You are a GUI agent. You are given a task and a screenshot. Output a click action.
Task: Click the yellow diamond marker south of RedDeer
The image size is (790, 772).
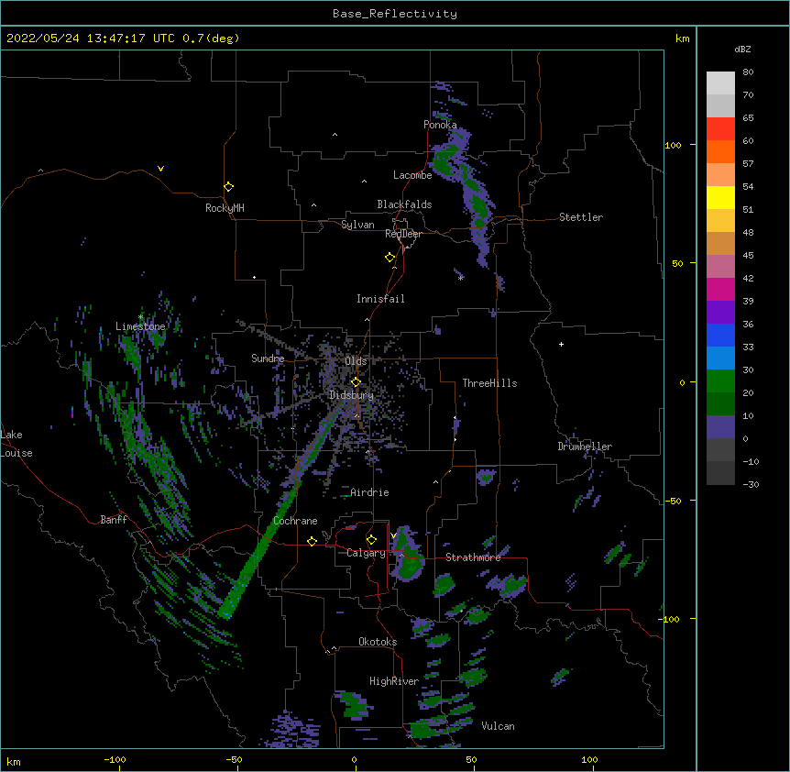[390, 258]
